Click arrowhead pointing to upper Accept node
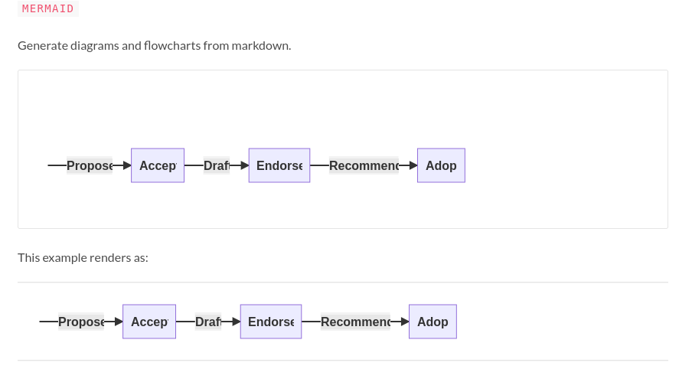This screenshot has height=392, width=679. [x=126, y=165]
